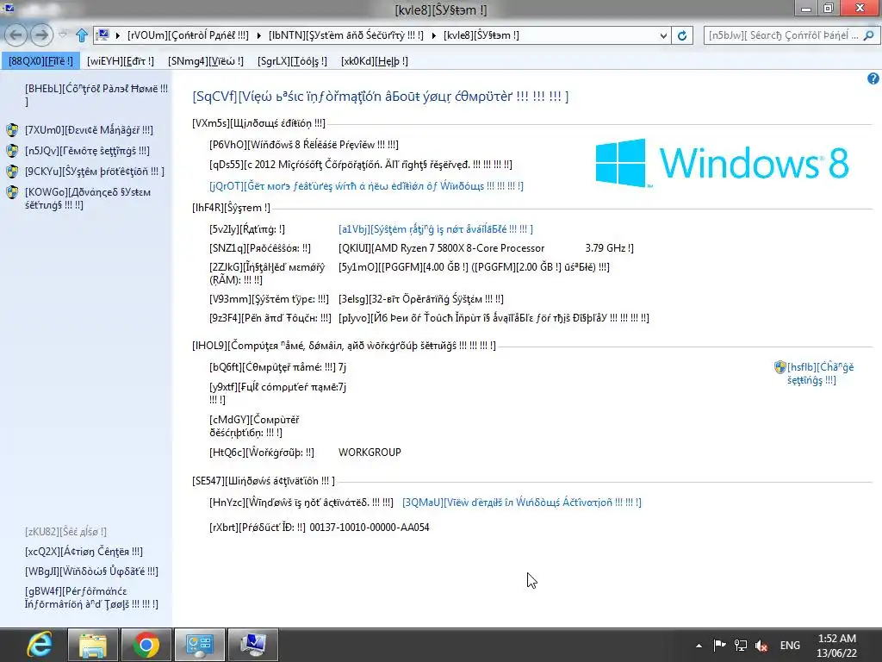Select the Product ID 00137-10010-00000-AA054 text
882x662 pixels.
370,528
